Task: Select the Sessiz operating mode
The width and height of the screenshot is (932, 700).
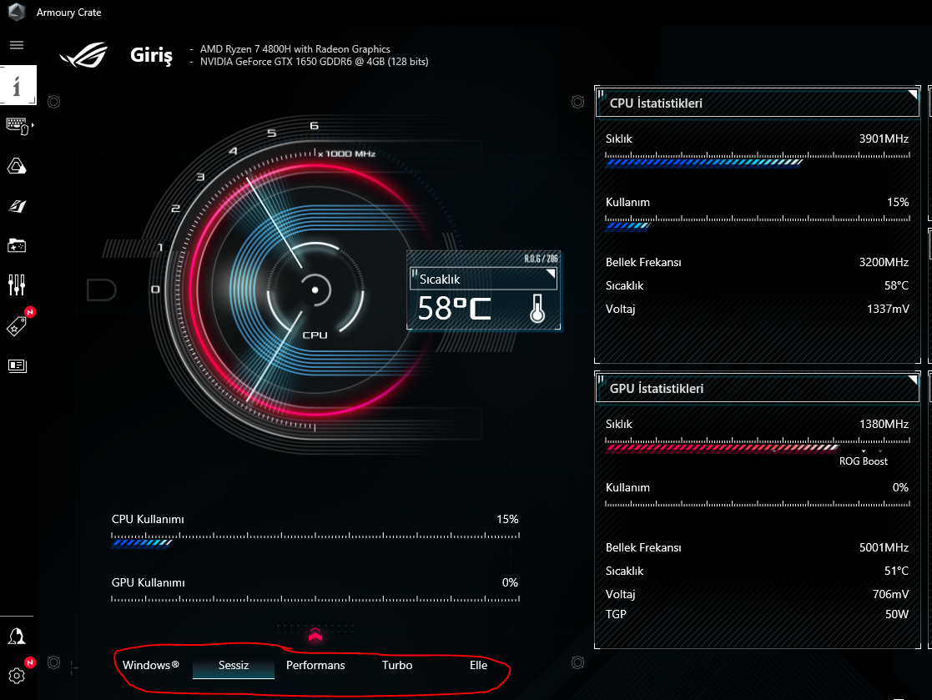Action: [x=234, y=666]
